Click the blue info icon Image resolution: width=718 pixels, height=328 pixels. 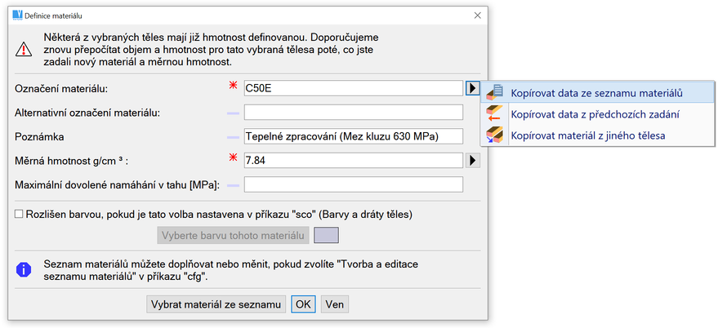[x=25, y=268]
